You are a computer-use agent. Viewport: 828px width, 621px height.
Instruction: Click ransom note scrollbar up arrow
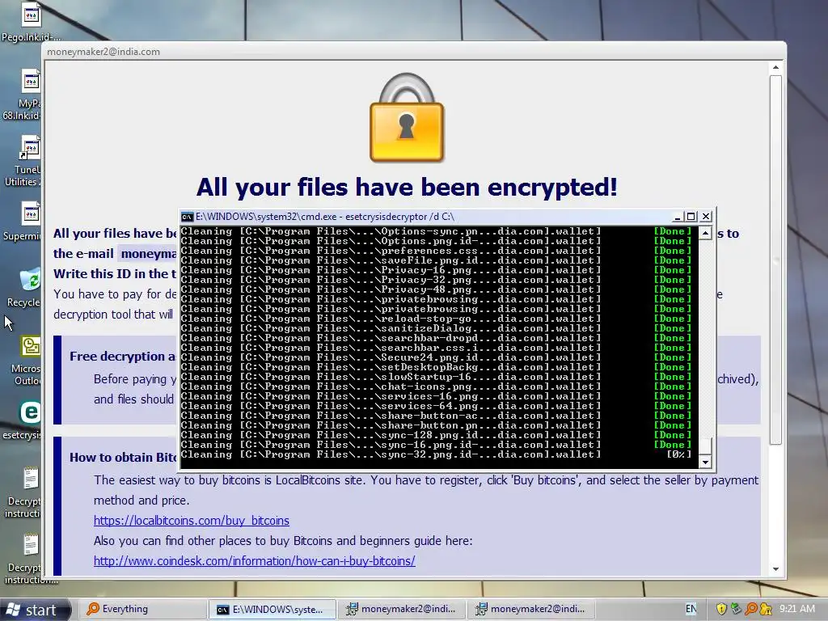coord(775,68)
